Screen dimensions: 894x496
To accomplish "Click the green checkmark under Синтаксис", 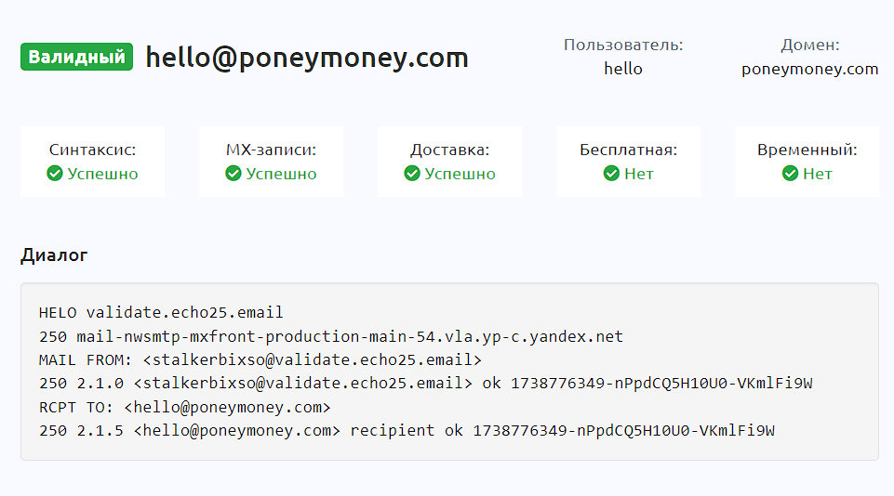I will (x=55, y=174).
